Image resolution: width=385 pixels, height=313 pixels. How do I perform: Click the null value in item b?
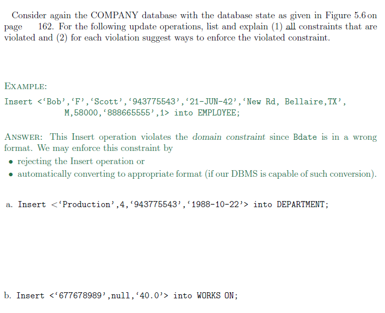[121, 296]
